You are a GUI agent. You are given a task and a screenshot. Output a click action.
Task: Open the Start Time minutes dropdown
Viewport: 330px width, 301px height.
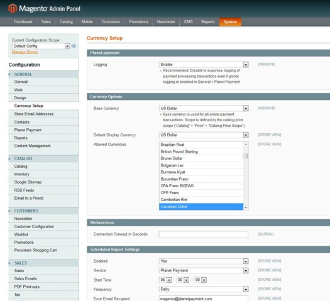click(183, 280)
